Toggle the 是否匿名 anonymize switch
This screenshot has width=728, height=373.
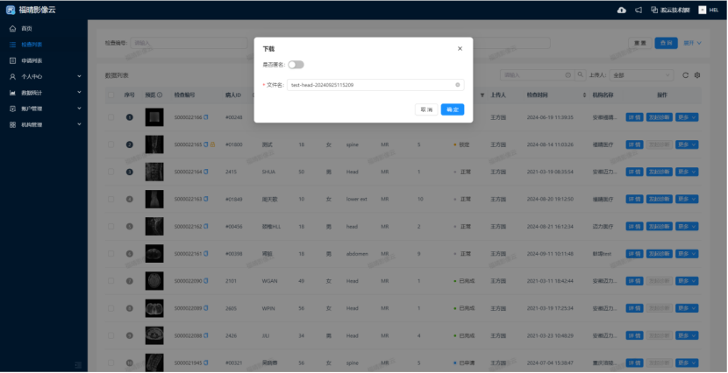click(x=296, y=65)
